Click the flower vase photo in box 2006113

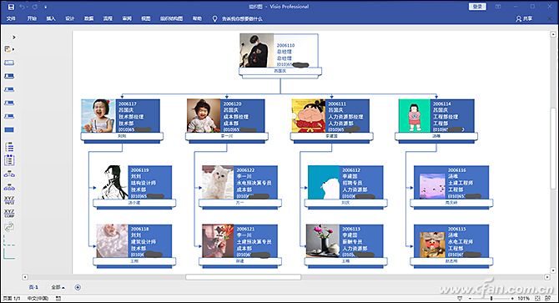click(x=323, y=241)
